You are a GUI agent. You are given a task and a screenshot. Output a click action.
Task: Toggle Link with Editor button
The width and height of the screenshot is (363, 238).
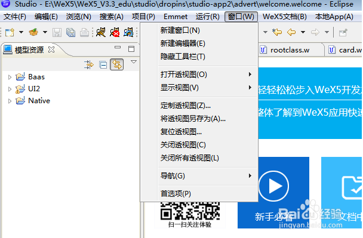point(117,64)
